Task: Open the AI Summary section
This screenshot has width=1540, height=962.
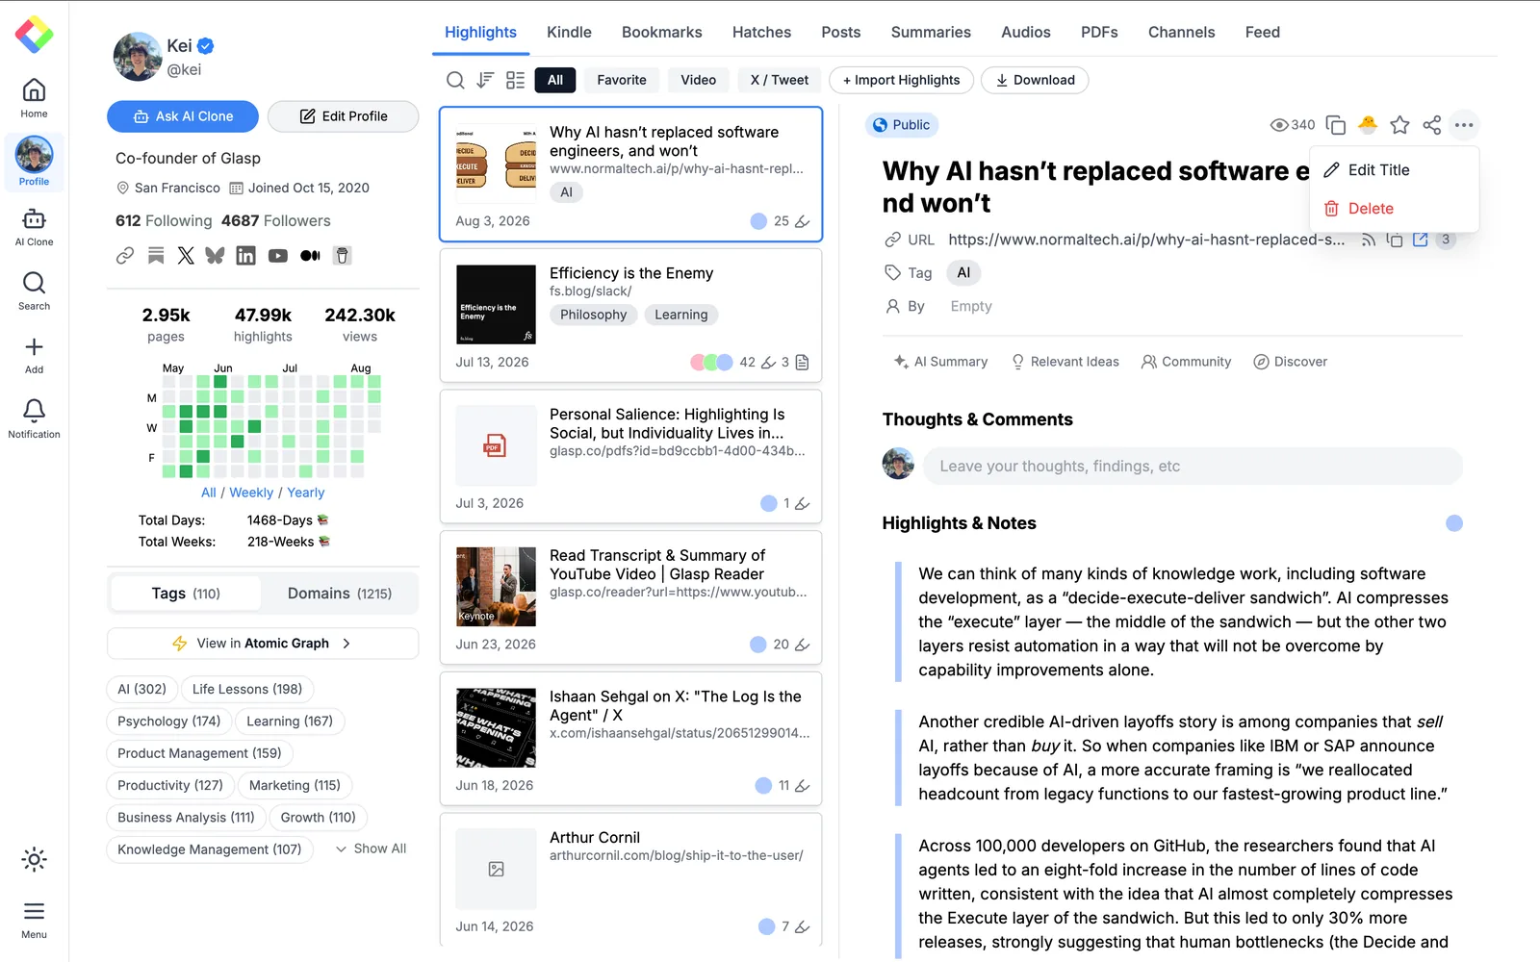Action: 940,362
